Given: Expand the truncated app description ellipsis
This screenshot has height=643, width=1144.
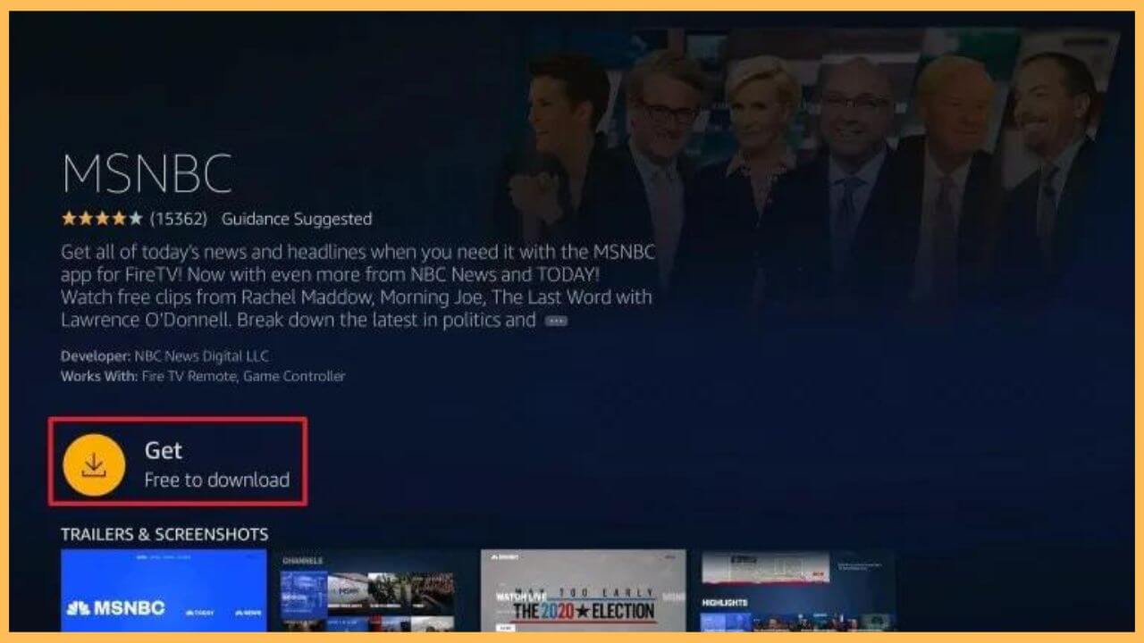Looking at the screenshot, I should [554, 320].
